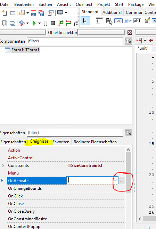Open the OnActivate handler dropdown arrow
Screen dimensions: 156x229
(x=115, y=180)
